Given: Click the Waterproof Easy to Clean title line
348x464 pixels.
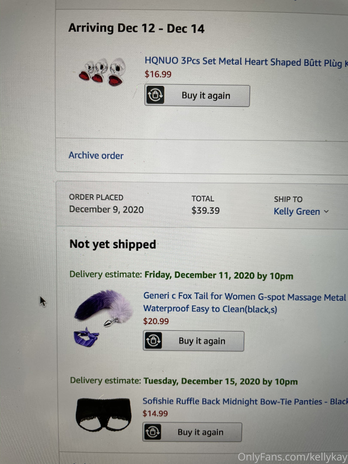Looking at the screenshot, I should pyautogui.click(x=210, y=309).
